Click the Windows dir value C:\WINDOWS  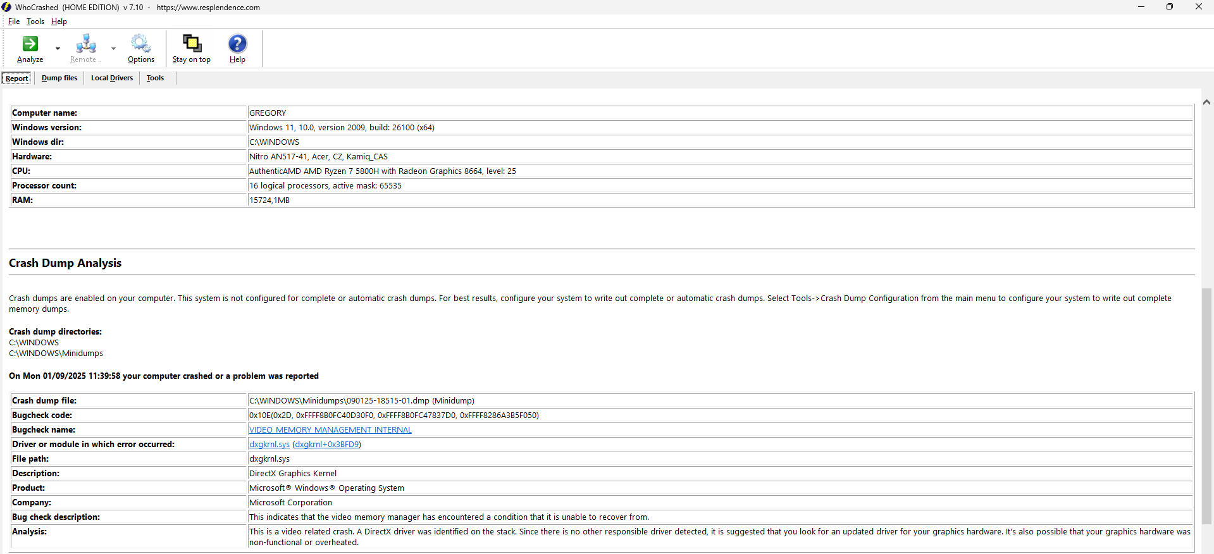tap(274, 142)
